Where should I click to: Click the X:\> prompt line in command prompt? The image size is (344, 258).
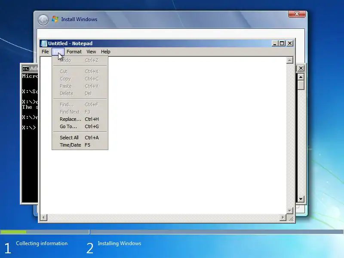point(29,128)
